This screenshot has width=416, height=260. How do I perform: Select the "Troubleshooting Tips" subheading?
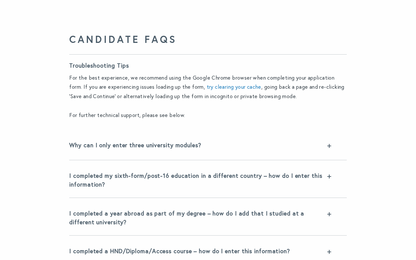tap(99, 66)
